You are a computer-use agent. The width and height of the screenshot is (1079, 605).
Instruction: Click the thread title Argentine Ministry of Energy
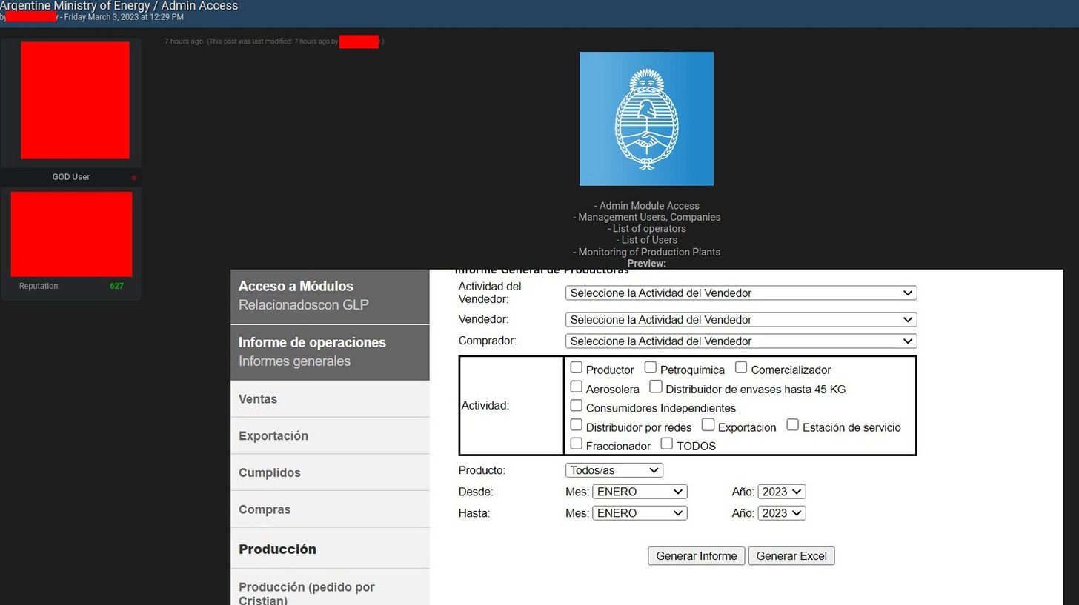coord(119,6)
